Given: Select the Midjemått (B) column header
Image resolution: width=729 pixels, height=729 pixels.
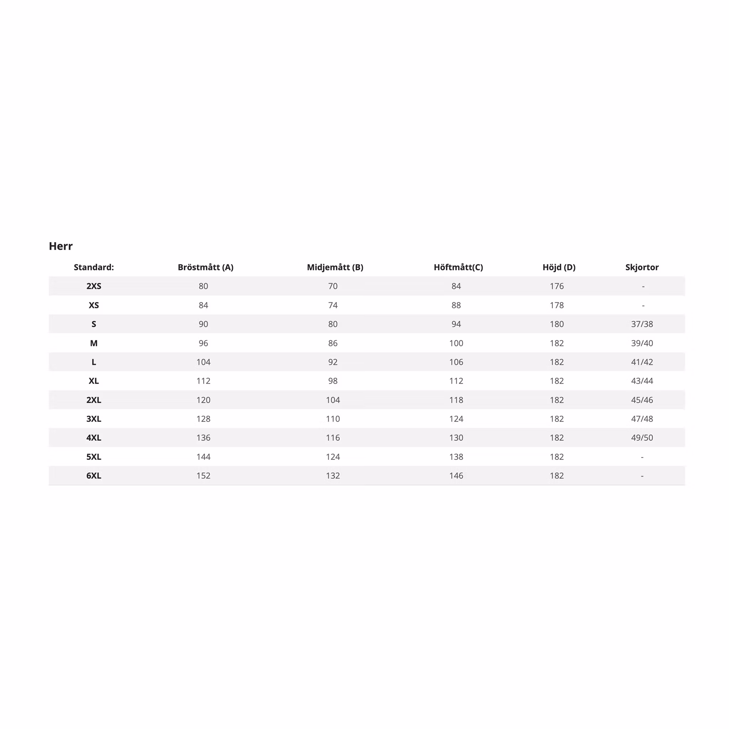Looking at the screenshot, I should (335, 267).
